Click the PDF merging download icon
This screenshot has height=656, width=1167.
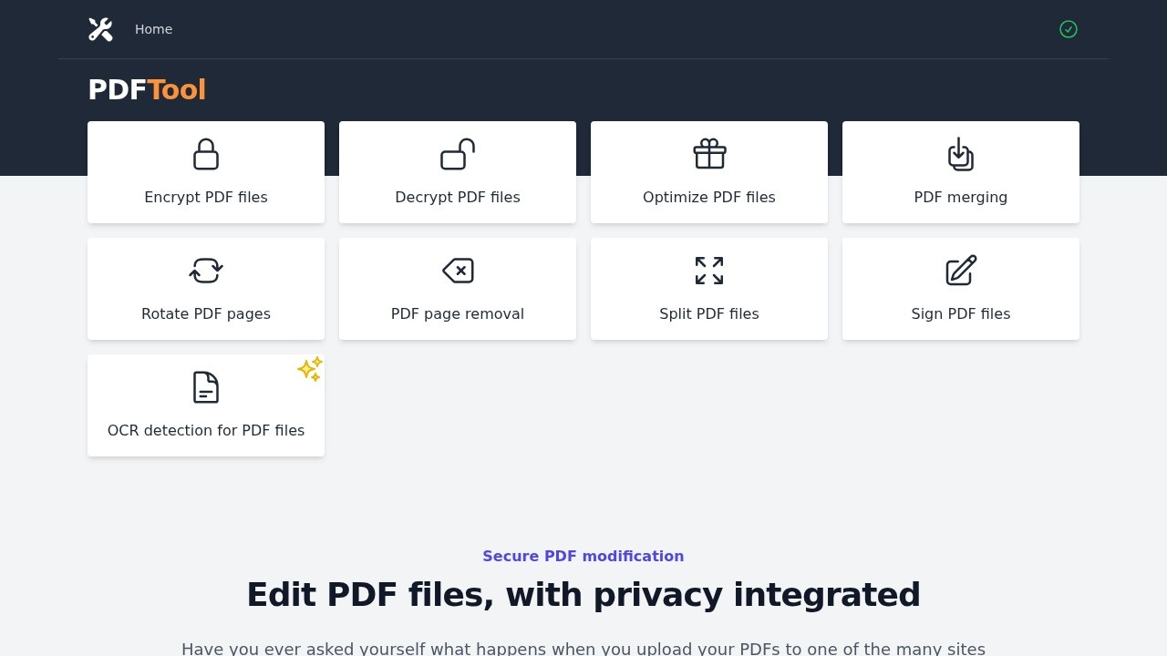pos(960,154)
